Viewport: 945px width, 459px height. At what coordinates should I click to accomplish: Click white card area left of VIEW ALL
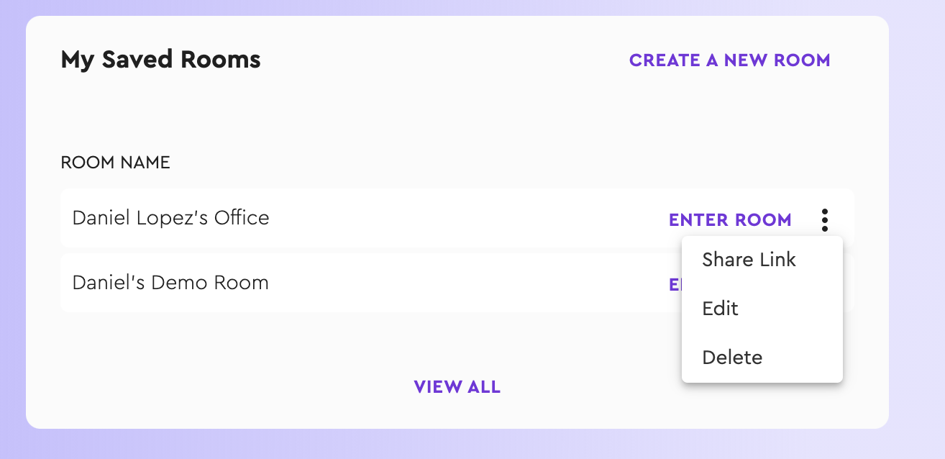(x=216, y=387)
